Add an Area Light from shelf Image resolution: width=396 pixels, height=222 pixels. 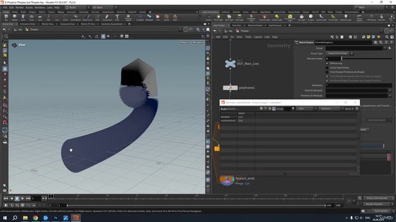[x=239, y=18]
